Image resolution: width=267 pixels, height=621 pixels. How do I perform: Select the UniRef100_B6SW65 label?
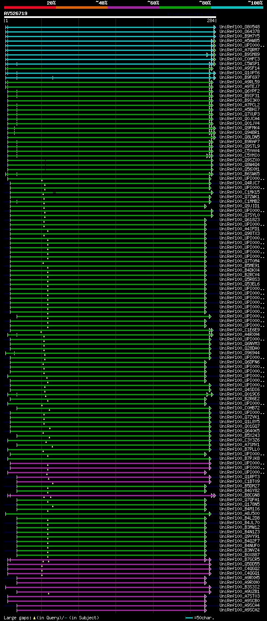pyautogui.click(x=239, y=174)
